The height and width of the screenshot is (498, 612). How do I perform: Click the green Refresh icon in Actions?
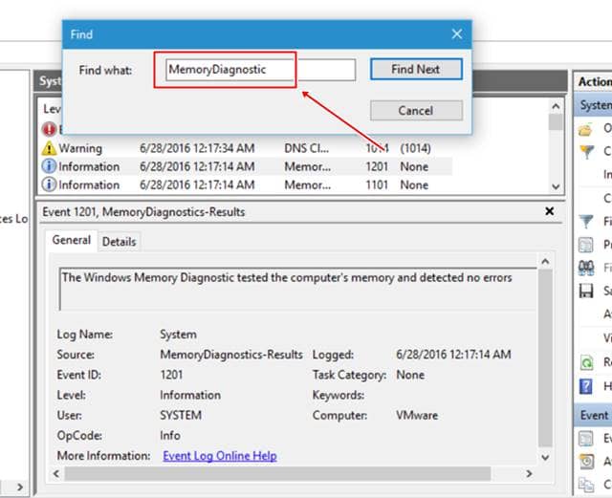point(586,362)
